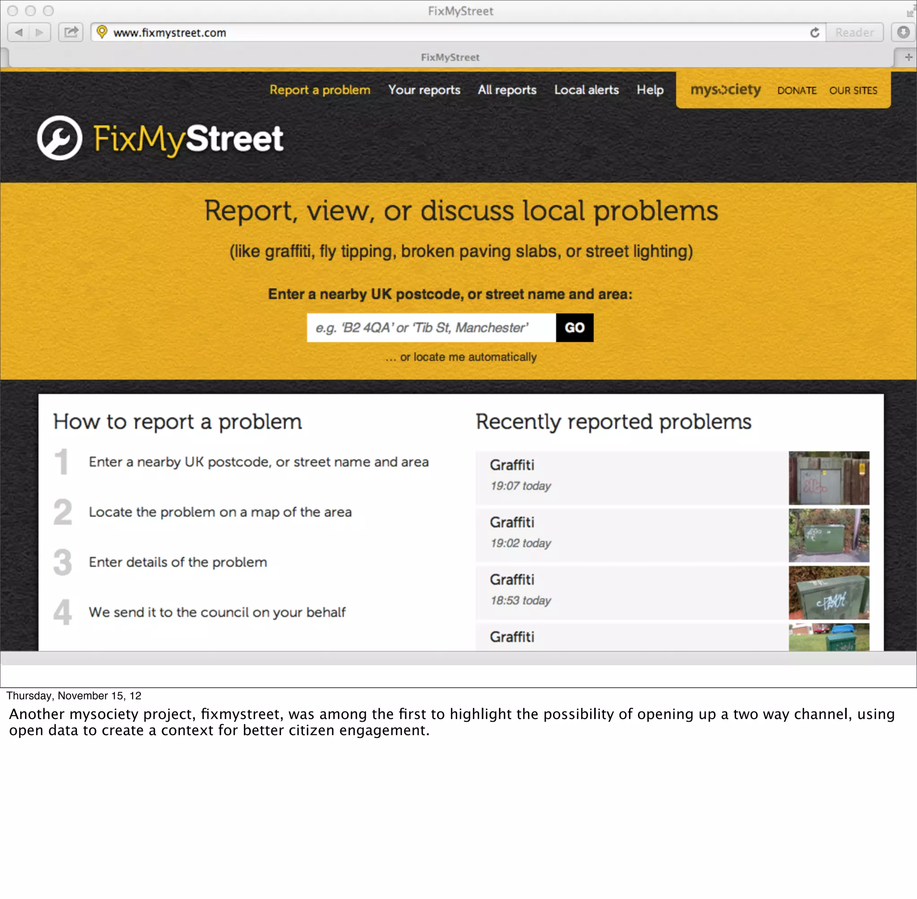Click graffiti photo thumbnail for 18:53 report
This screenshot has width=917, height=899.
[829, 593]
